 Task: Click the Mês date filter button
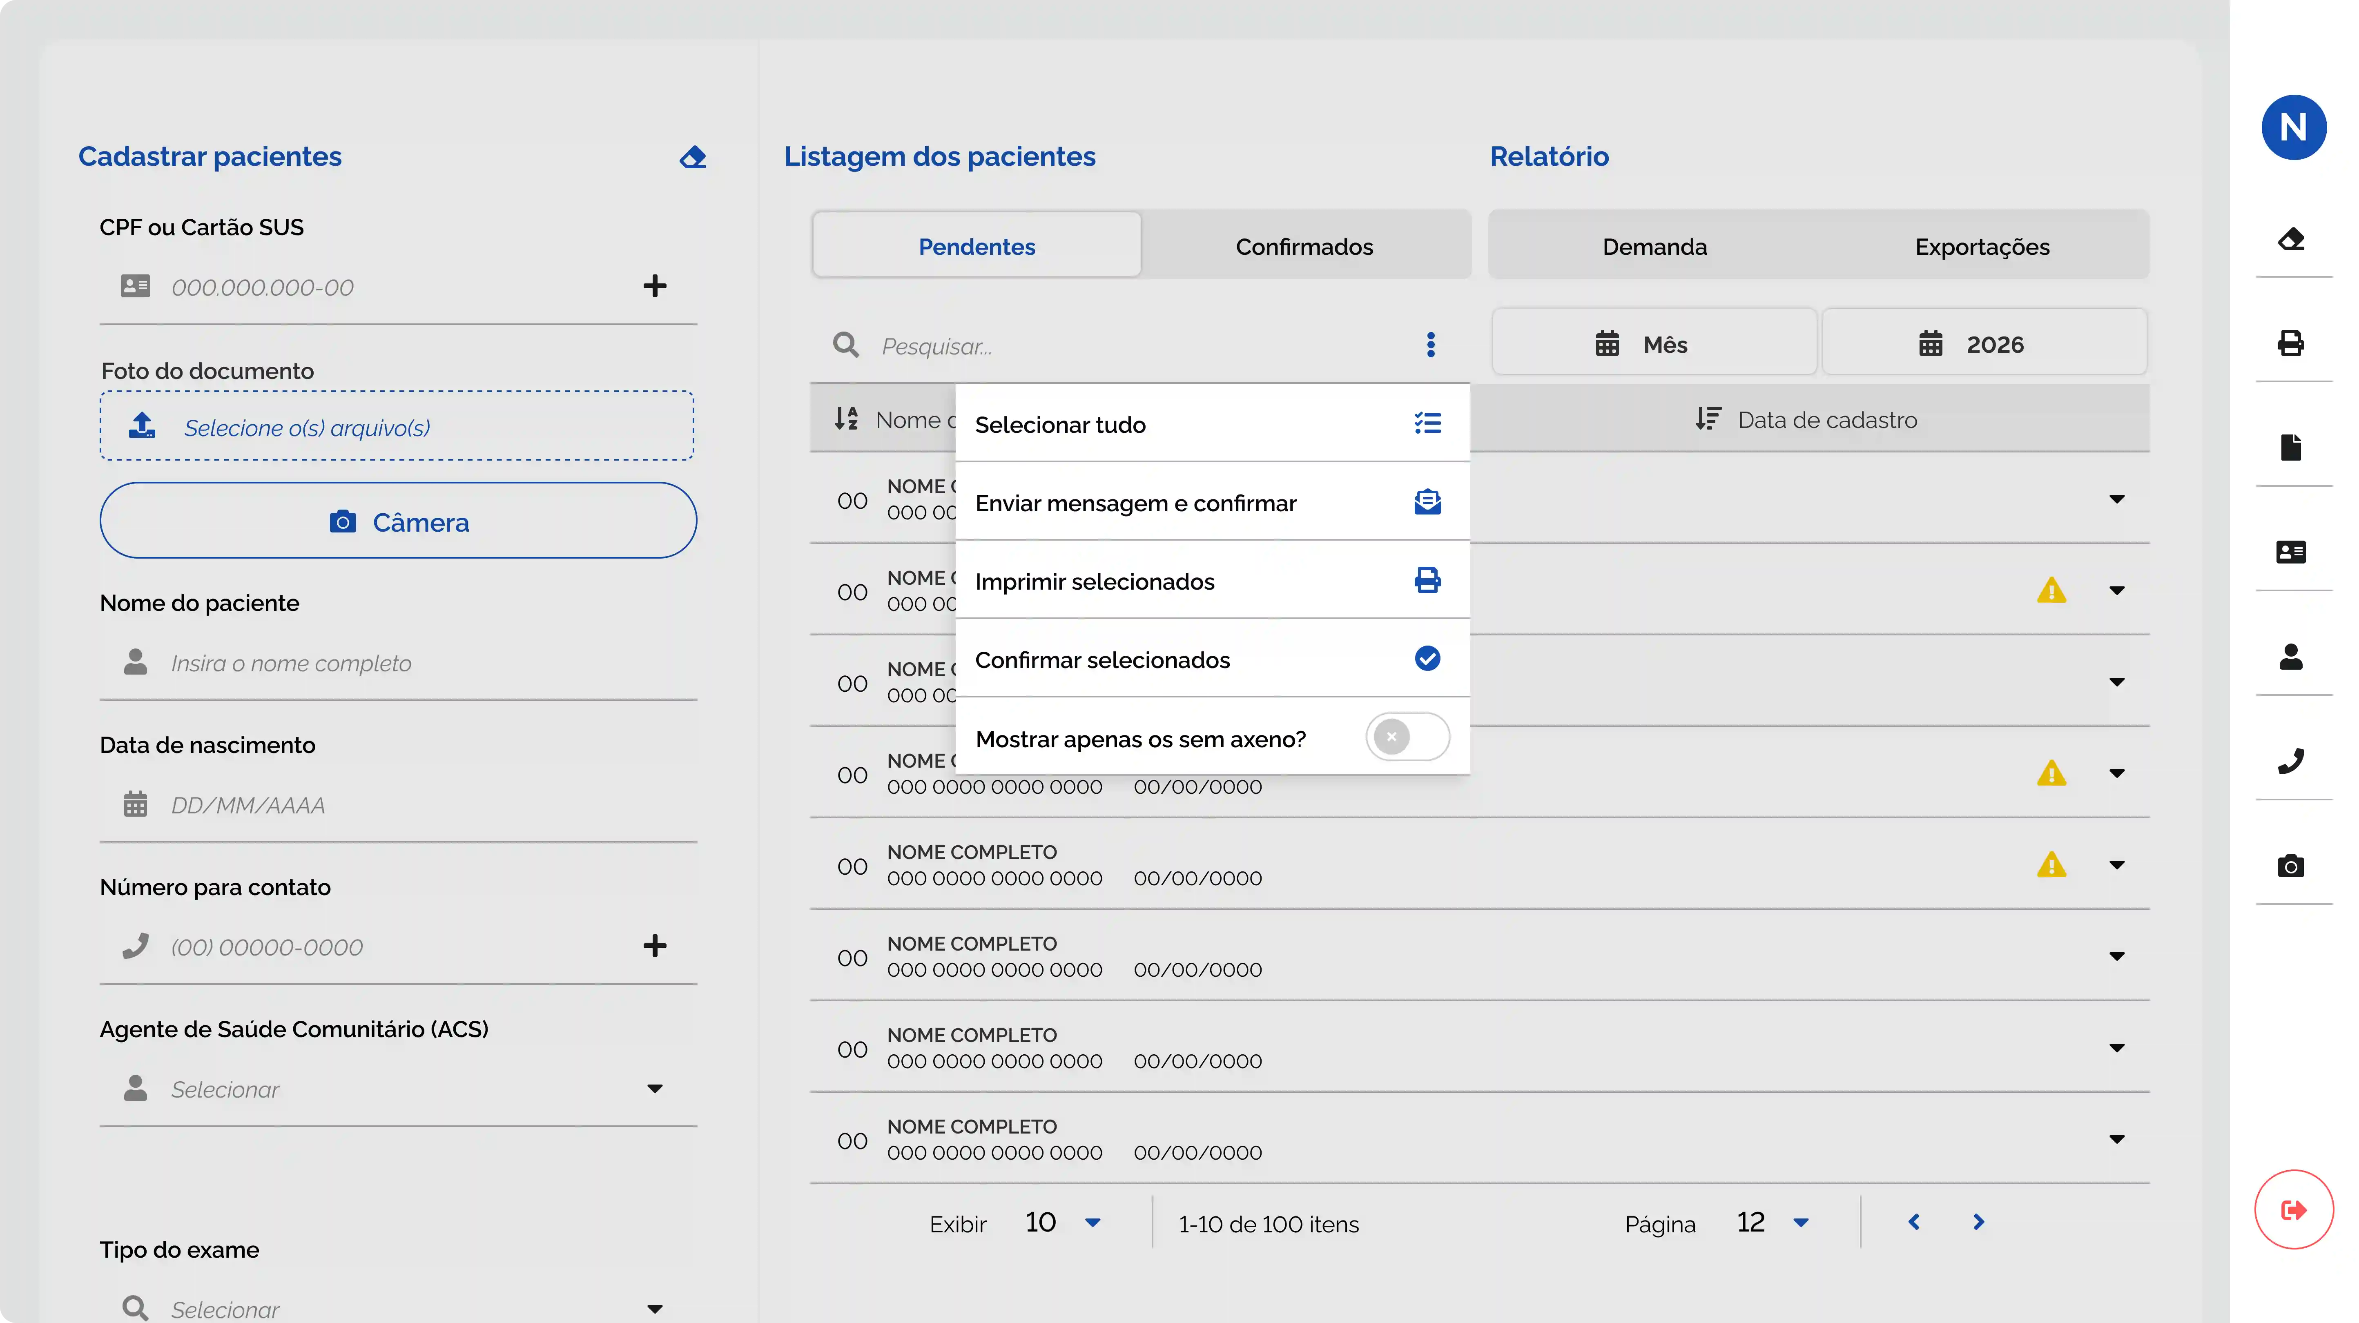1653,344
